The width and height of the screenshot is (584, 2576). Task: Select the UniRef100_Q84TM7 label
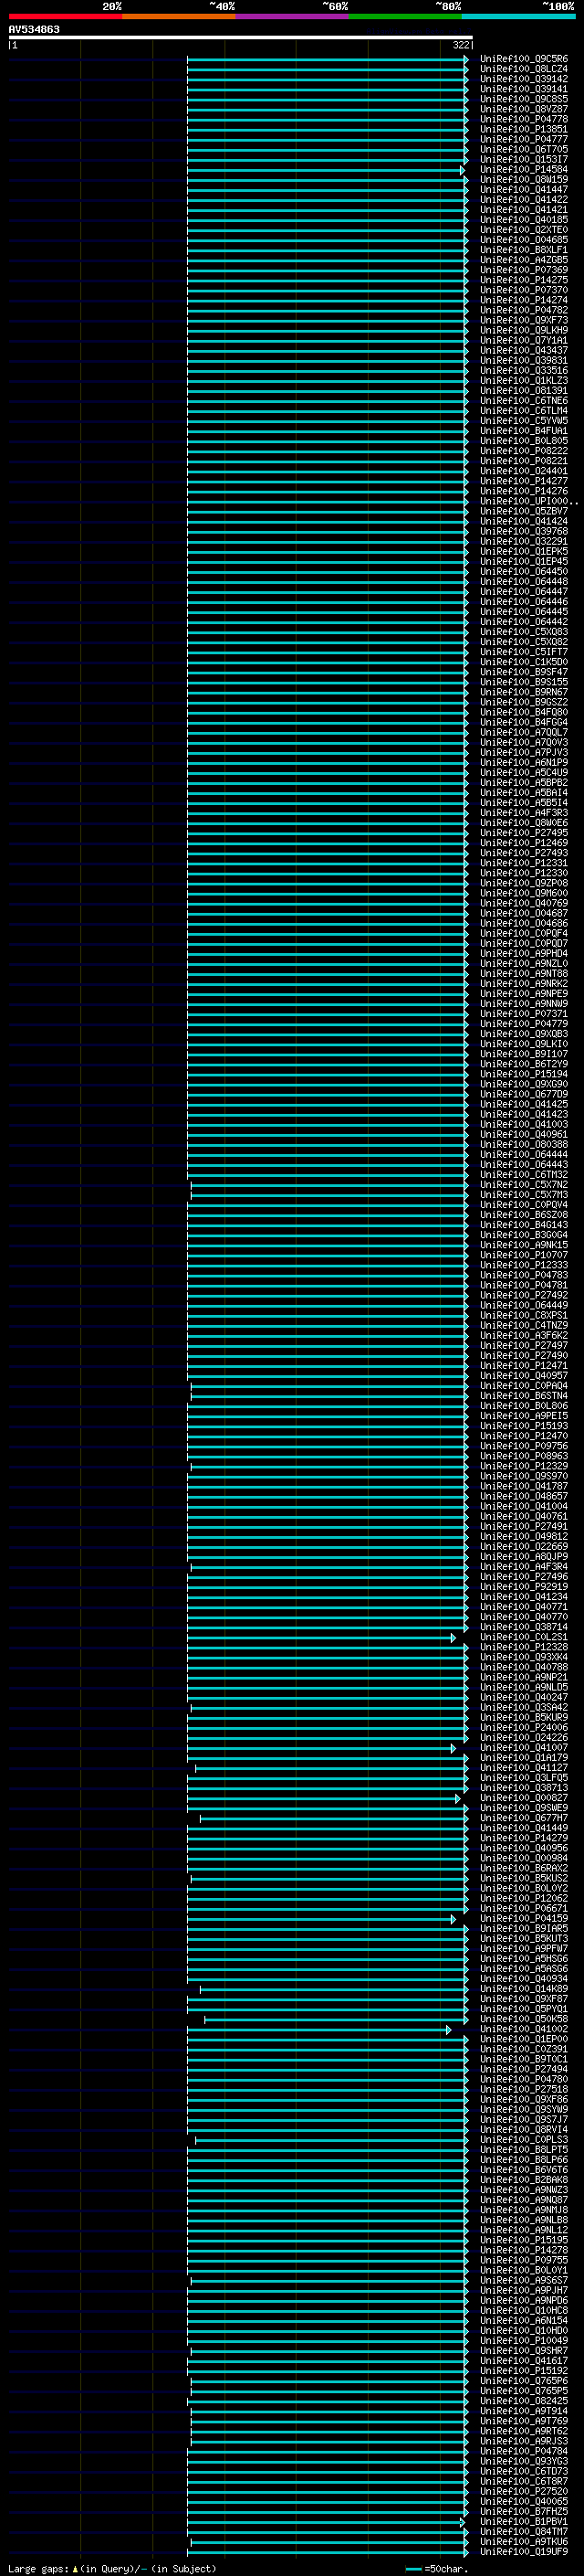coord(524,2531)
